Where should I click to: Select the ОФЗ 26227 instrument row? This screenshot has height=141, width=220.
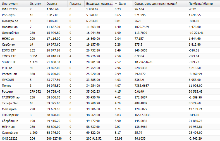(110, 9)
